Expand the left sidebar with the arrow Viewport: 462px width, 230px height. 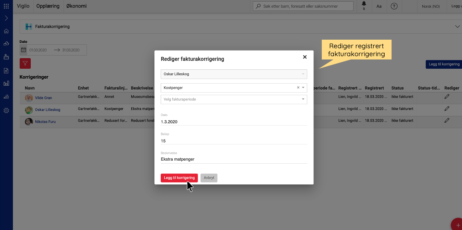coord(6,18)
